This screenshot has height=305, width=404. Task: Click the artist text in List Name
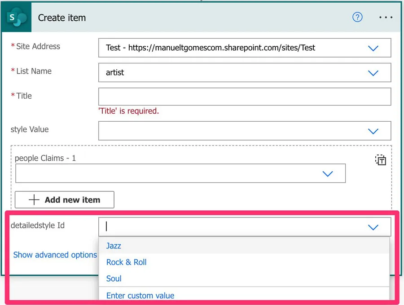pos(115,72)
